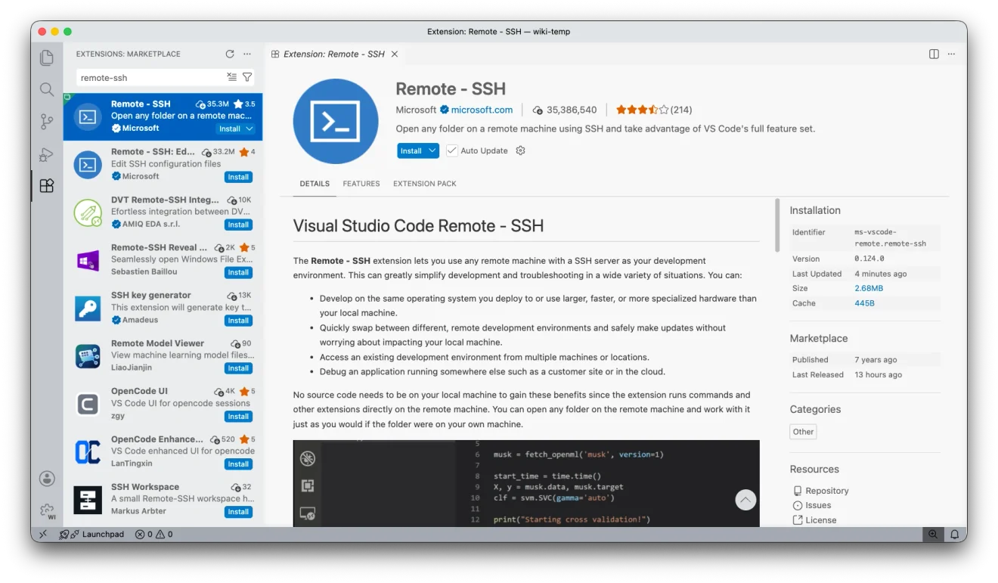The height and width of the screenshot is (583, 998).
Task: Click the large Remote - SSH extension logo
Action: coord(336,121)
